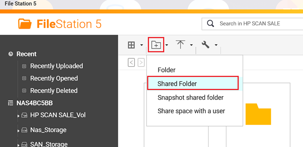Viewport: 303px width, 147px height.
Task: Open dropdown arrow beside upload icon
Action: coord(191,45)
